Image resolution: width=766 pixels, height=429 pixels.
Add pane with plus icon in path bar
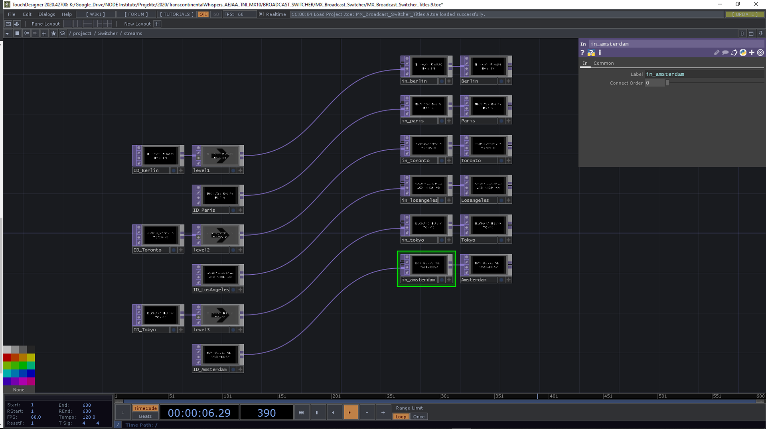coord(44,33)
